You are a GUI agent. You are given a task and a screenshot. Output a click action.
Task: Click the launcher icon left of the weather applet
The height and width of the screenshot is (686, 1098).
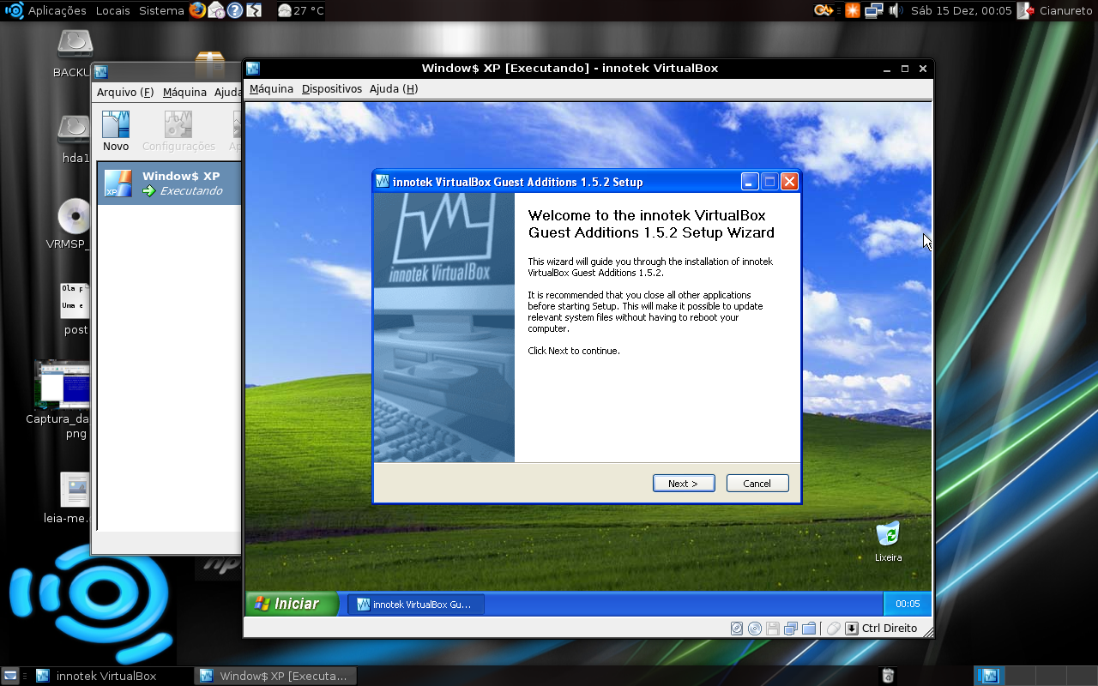(254, 10)
